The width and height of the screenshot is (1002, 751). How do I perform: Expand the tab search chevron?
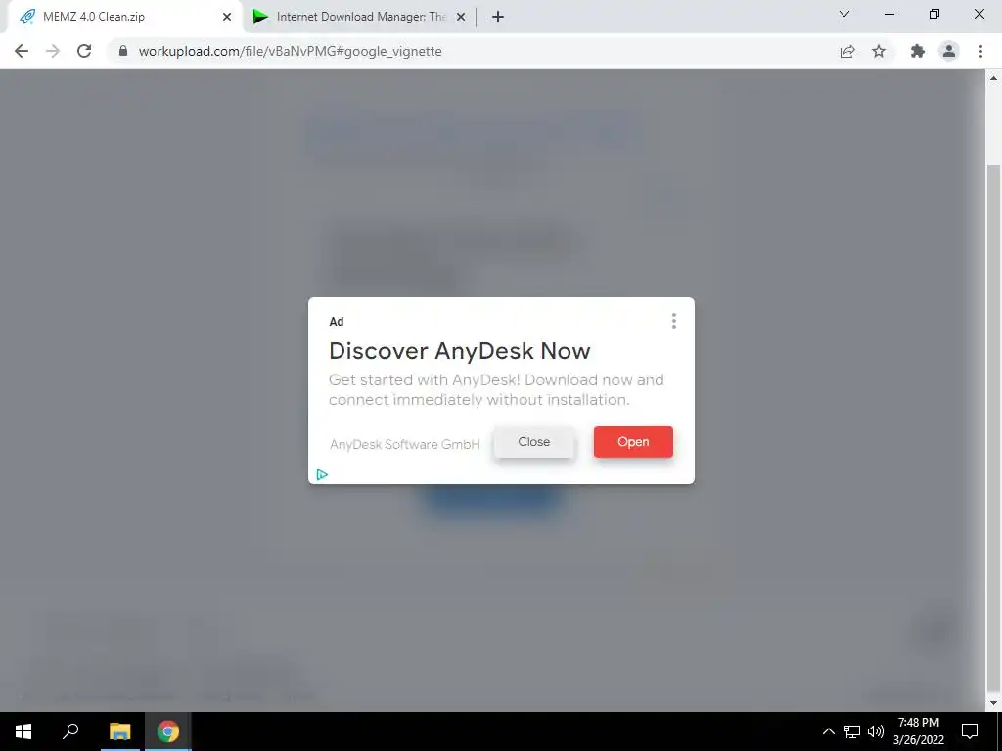coord(844,14)
